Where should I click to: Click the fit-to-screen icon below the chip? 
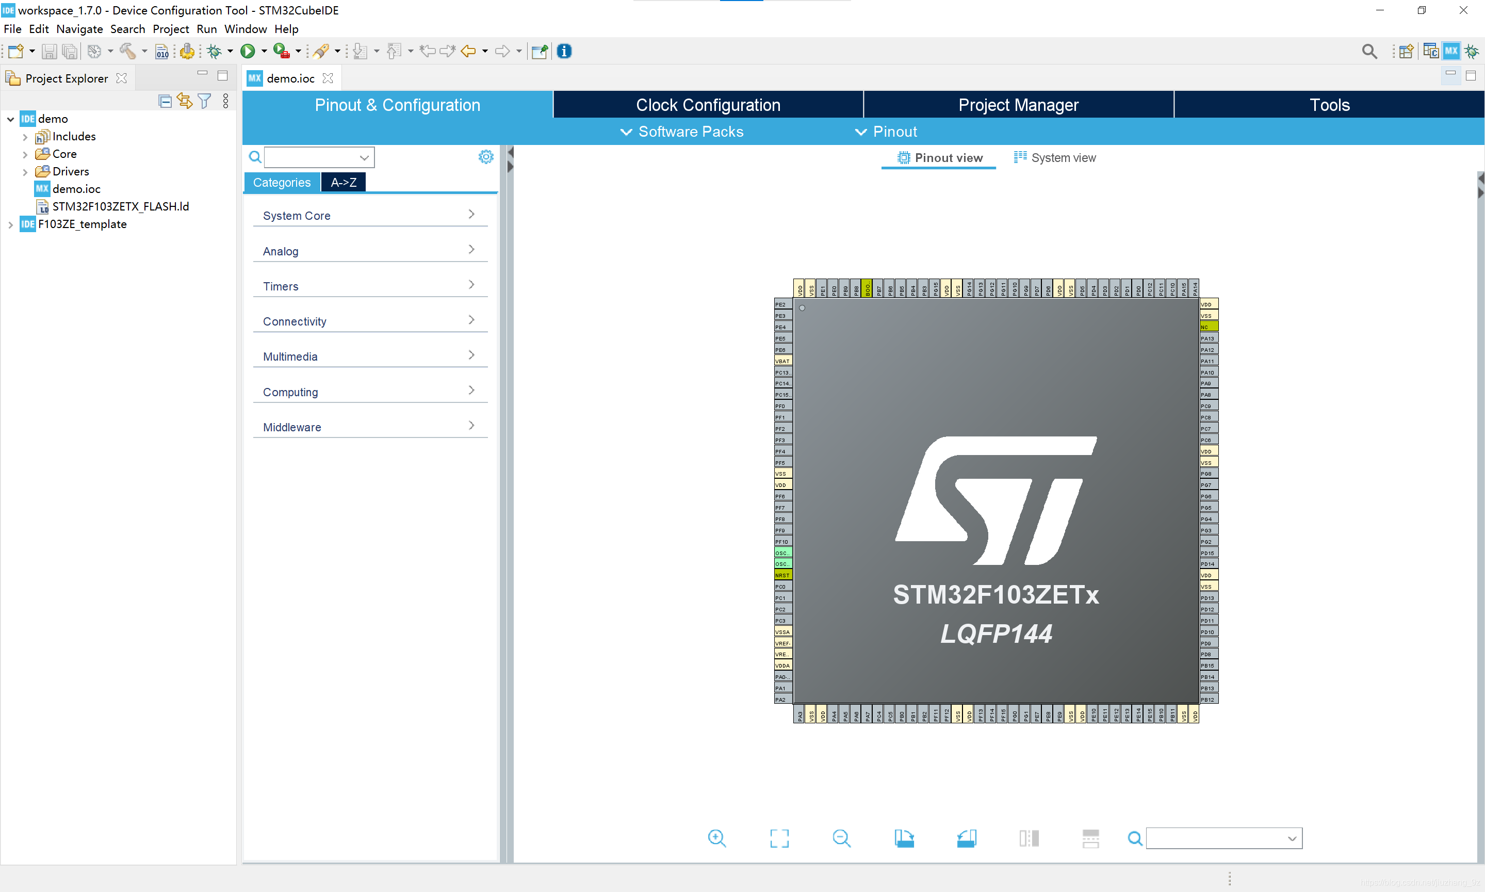[x=779, y=838]
